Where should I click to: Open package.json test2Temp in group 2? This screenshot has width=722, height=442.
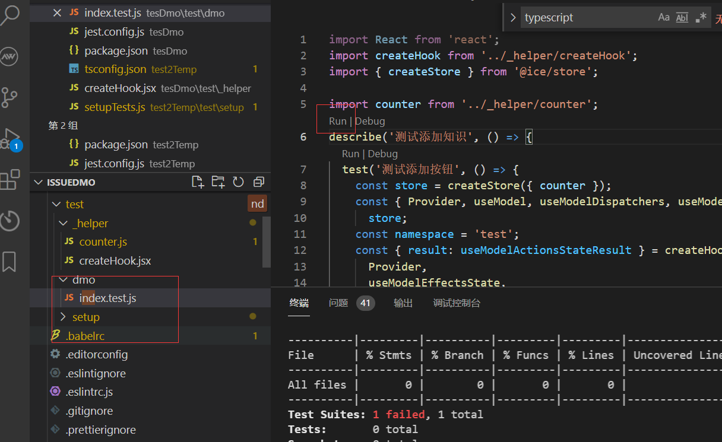[x=150, y=144]
